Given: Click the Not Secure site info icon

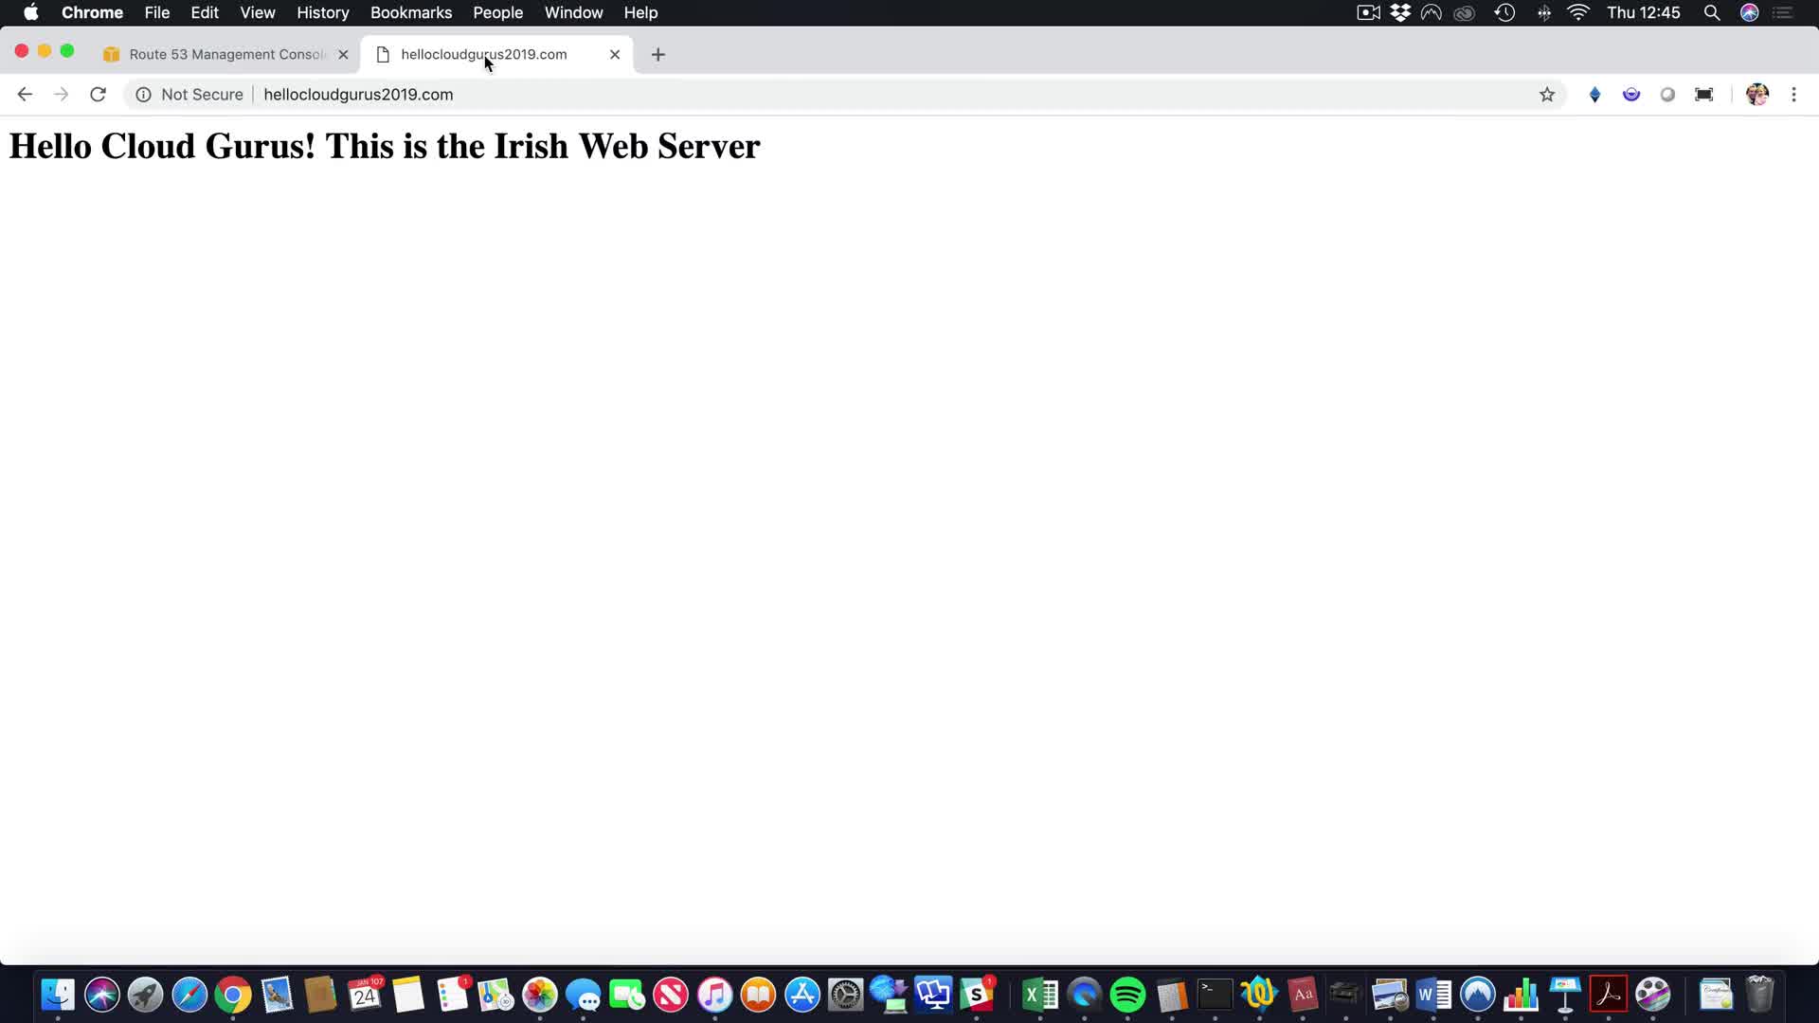Looking at the screenshot, I should coord(143,94).
